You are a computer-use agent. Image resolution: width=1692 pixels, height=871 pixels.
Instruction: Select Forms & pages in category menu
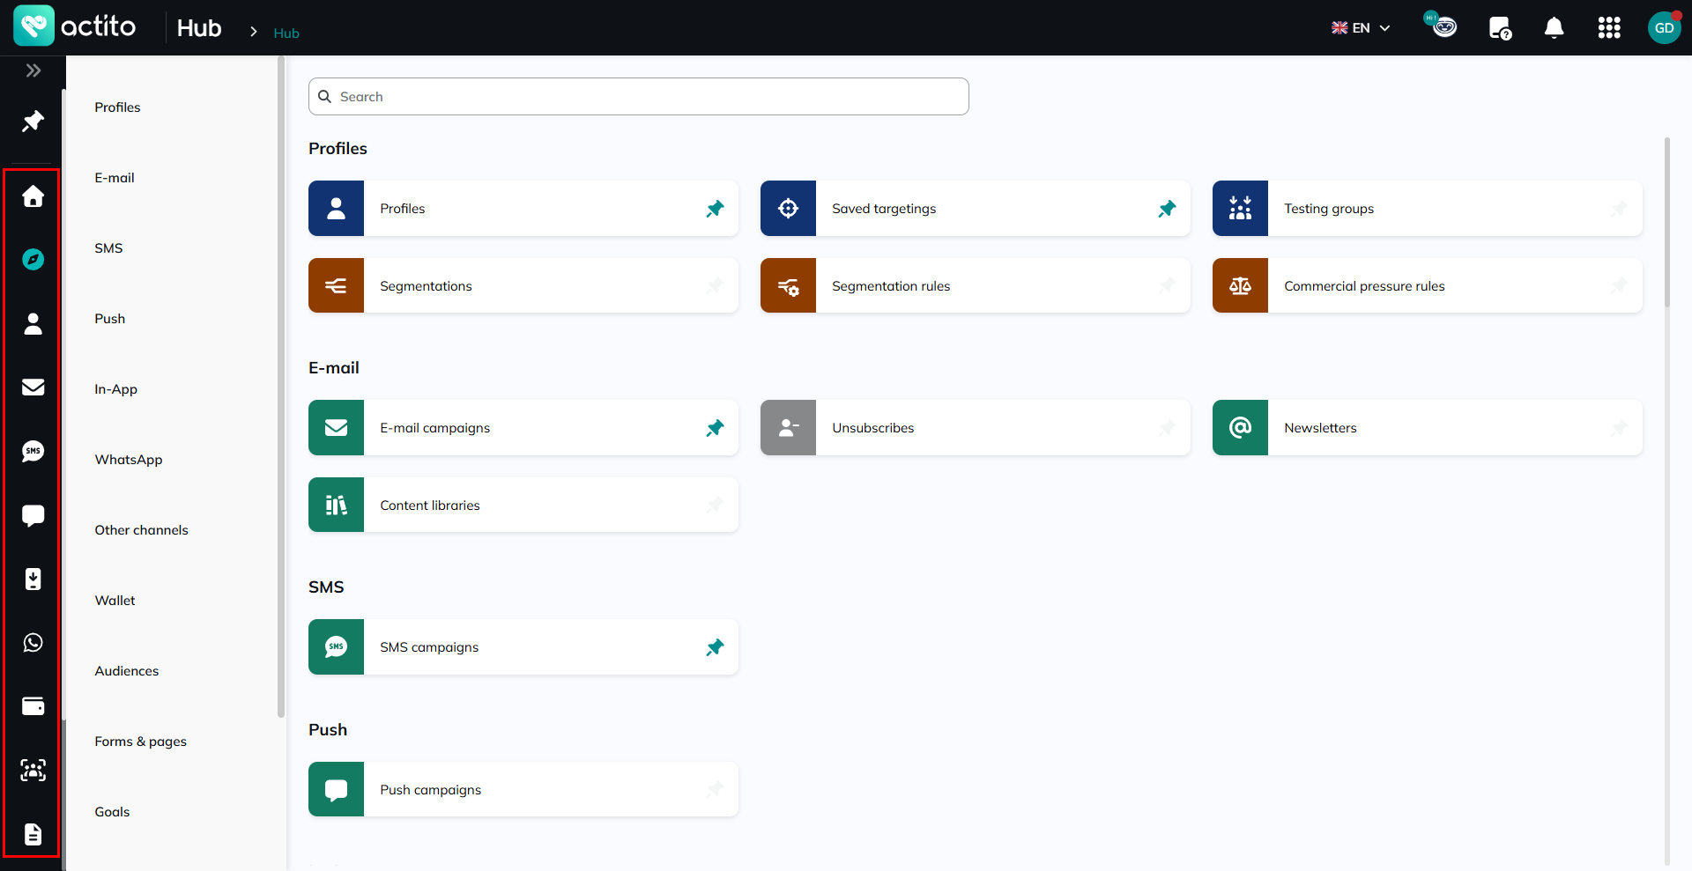pyautogui.click(x=141, y=742)
